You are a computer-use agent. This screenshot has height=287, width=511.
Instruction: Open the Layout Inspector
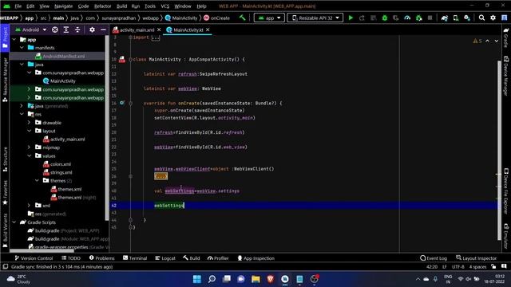point(476,258)
